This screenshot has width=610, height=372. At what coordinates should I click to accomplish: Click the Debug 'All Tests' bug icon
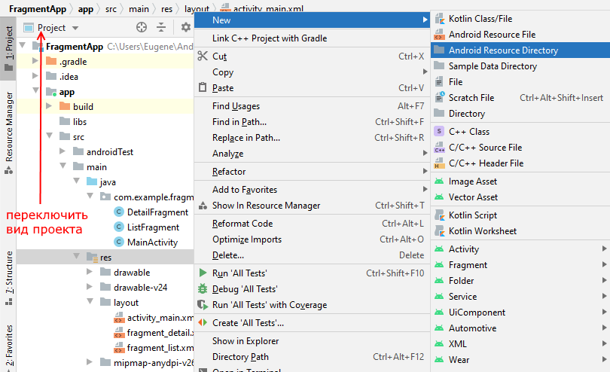point(202,289)
